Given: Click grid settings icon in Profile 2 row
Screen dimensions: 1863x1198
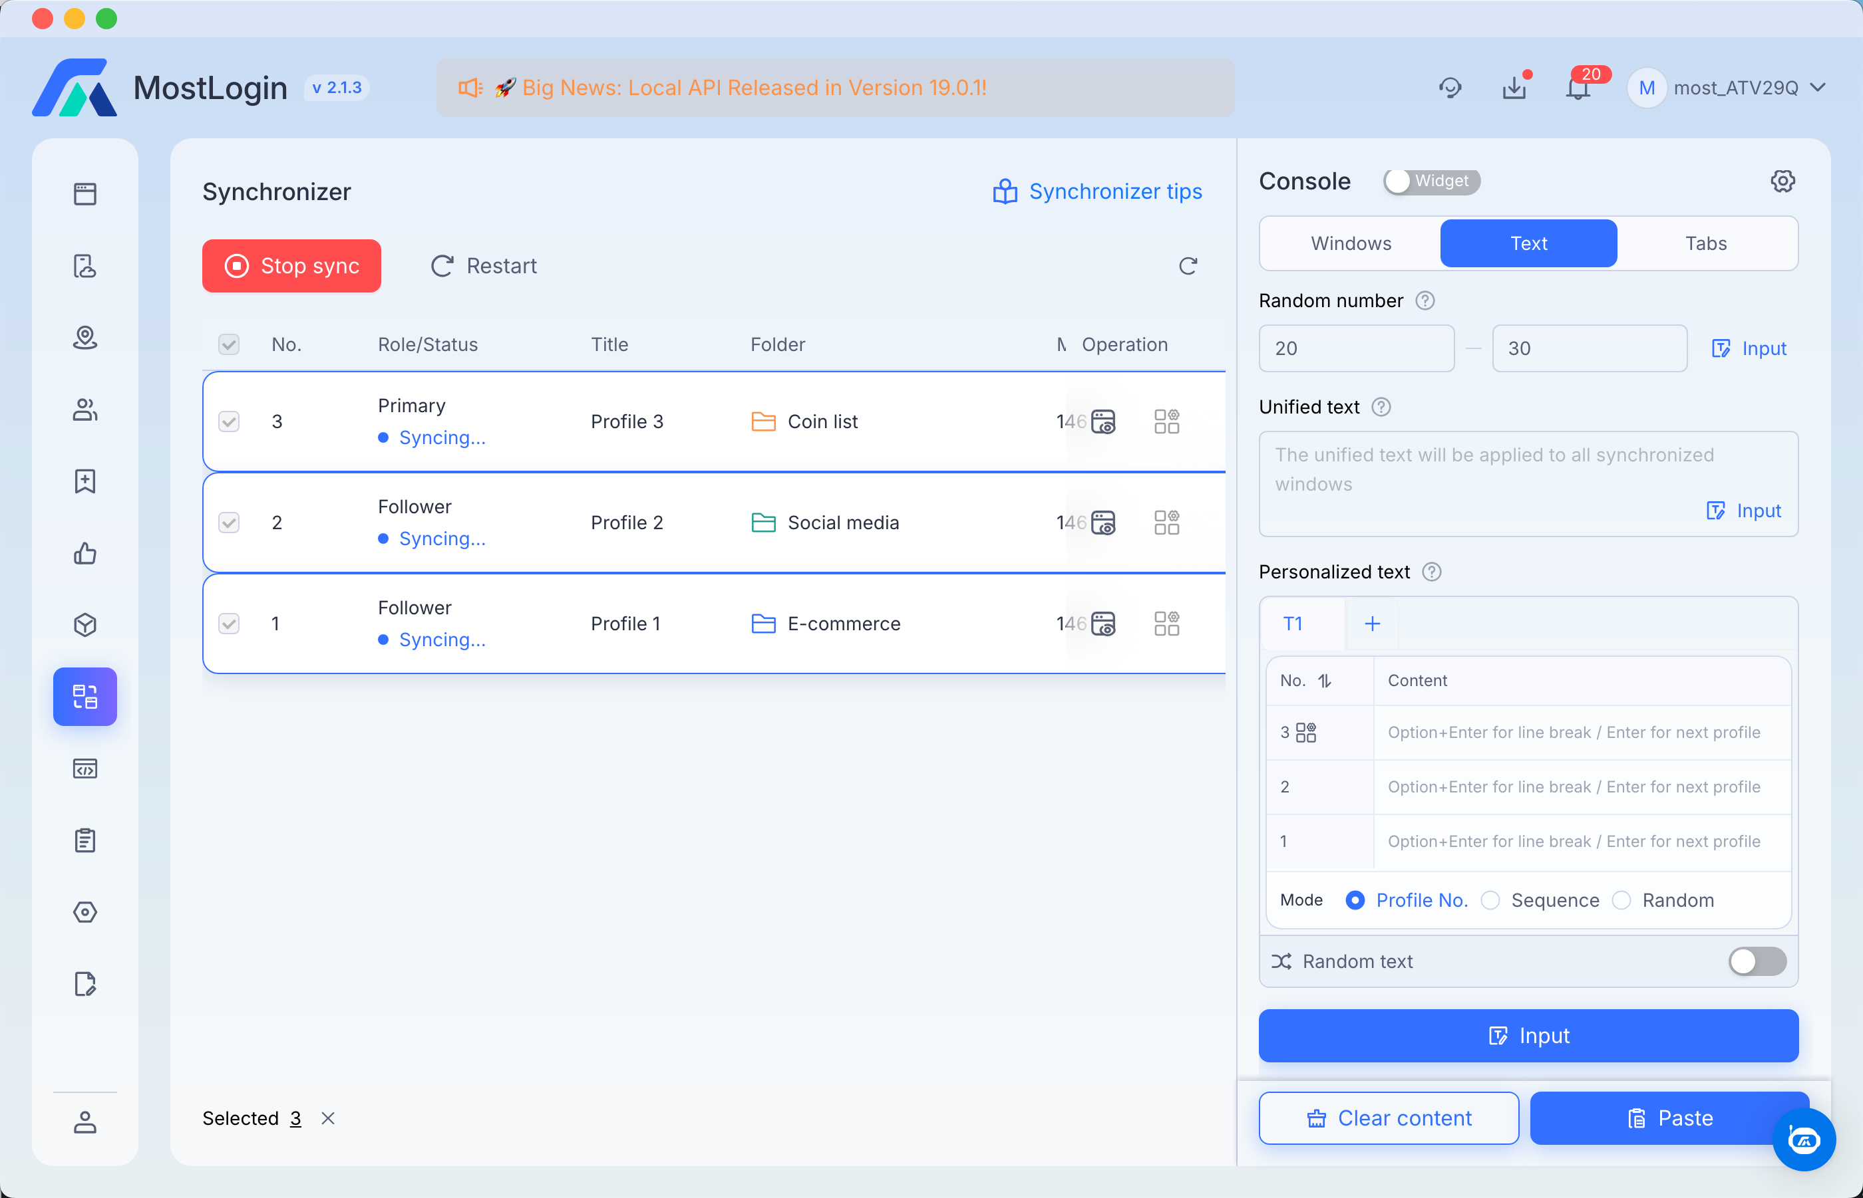Looking at the screenshot, I should (1167, 523).
